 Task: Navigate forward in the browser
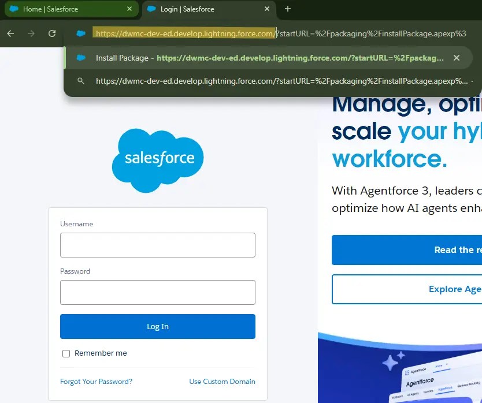[31, 33]
